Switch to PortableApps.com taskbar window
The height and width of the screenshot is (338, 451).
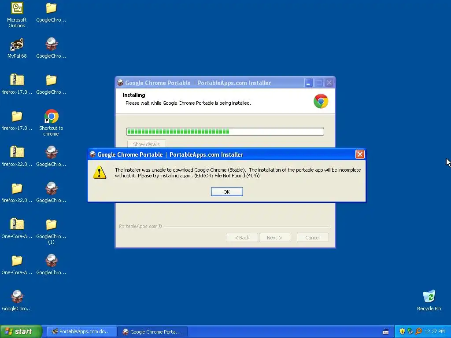click(x=81, y=331)
